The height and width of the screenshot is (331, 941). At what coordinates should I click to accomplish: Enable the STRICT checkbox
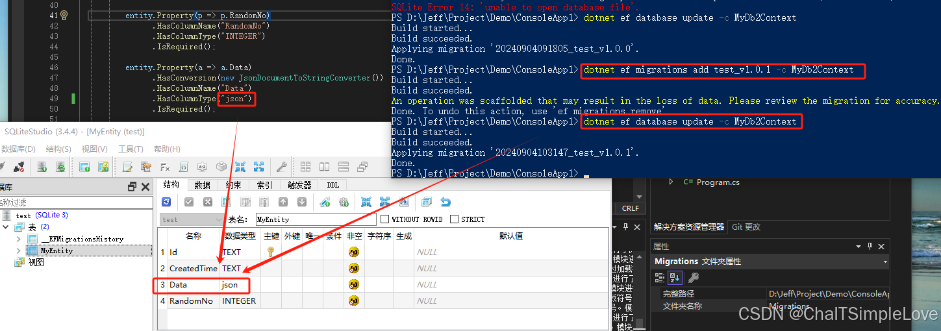(x=454, y=219)
